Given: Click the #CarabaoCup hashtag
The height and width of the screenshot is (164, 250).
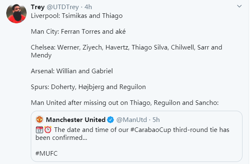Looking at the screenshot, I should [151, 130].
